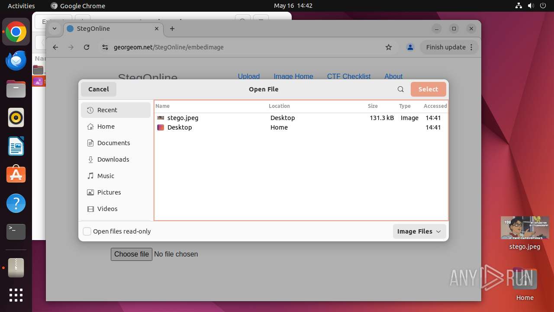The image size is (554, 312).
Task: Open Downloads folder in dialog sidebar
Action: point(116,159)
